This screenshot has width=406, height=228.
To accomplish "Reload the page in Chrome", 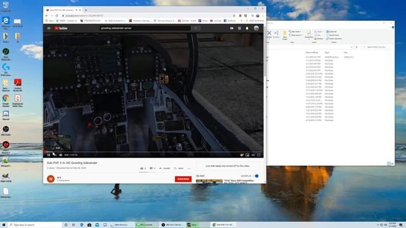I will pyautogui.click(x=56, y=16).
